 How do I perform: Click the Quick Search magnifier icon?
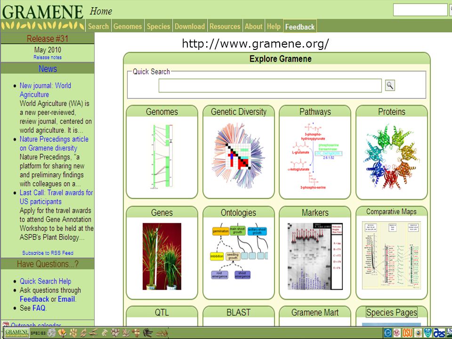pyautogui.click(x=390, y=85)
